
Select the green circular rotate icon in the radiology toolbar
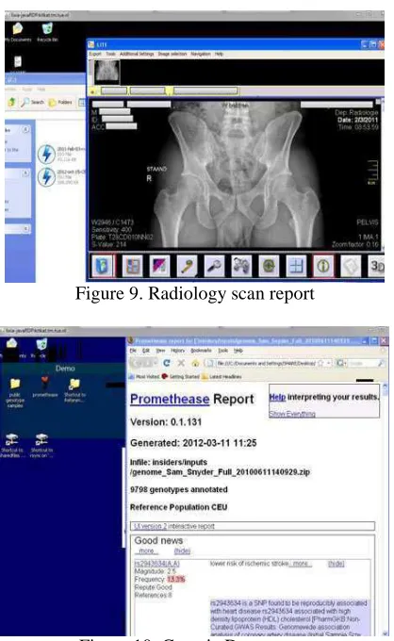pos(269,266)
